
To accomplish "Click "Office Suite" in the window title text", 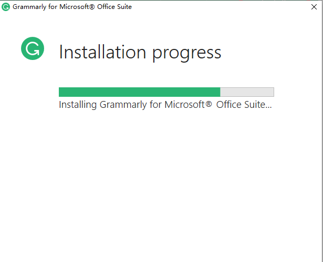I will click(x=114, y=7).
